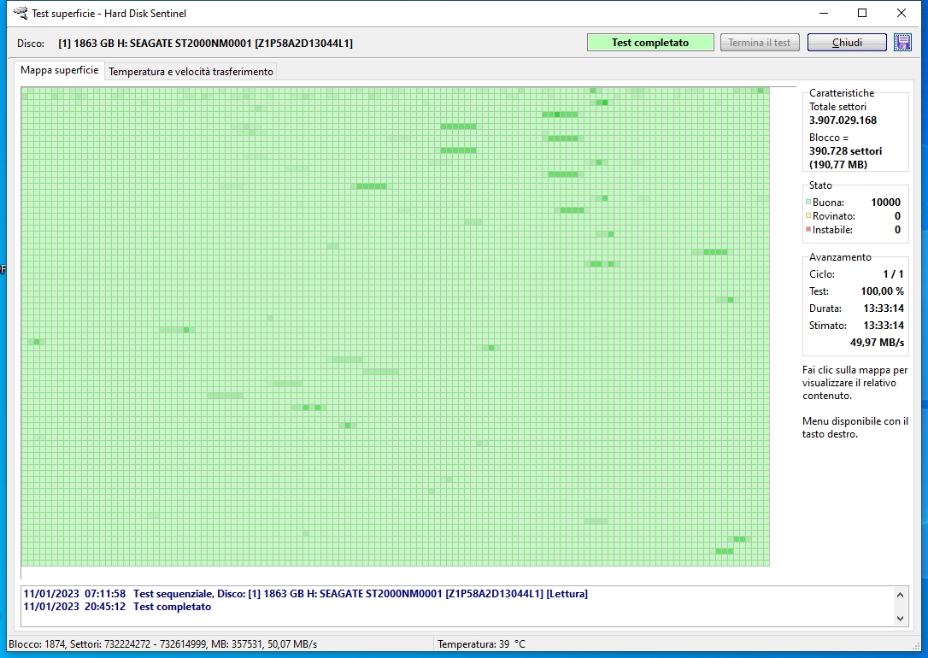Click the disk name SEAGATE ST2000NM0001 header text

[205, 44]
